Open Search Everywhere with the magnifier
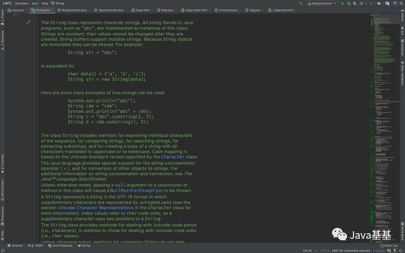Image resolution: width=405 pixels, height=253 pixels. 402,3
